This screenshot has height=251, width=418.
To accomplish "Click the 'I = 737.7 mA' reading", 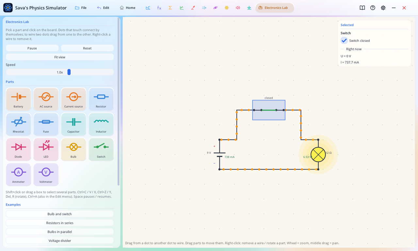I will click(x=350, y=62).
